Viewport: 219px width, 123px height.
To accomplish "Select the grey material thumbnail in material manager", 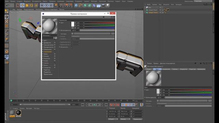I will pos(12,113).
